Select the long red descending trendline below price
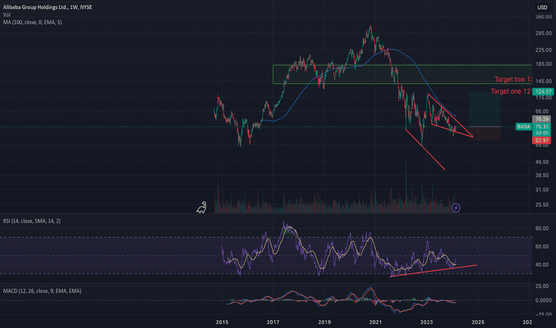Viewport: 556px width, 328px height. pyautogui.click(x=425, y=149)
